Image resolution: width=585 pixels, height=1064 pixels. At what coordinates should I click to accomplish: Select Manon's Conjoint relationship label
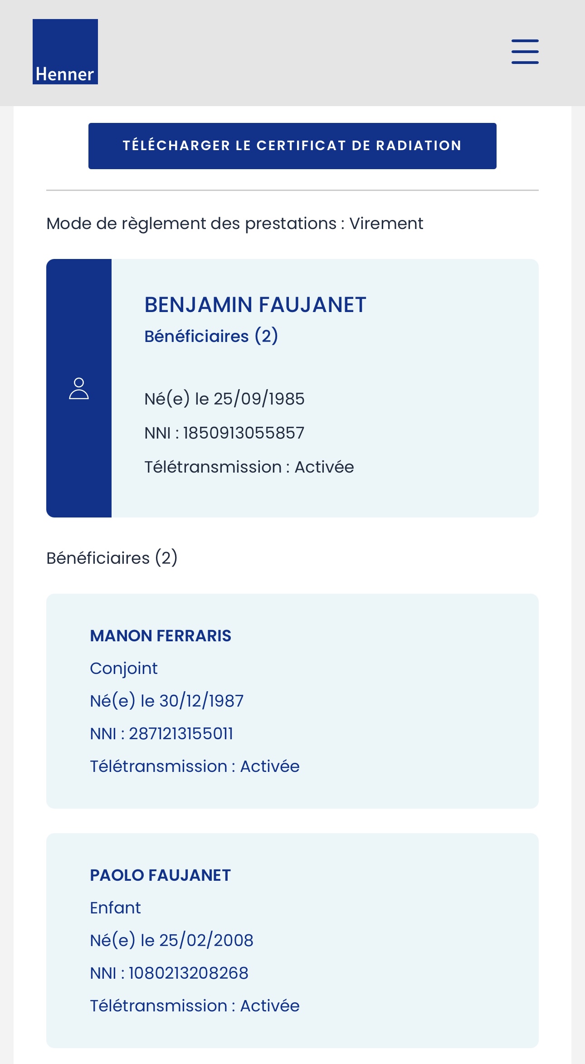click(x=124, y=669)
